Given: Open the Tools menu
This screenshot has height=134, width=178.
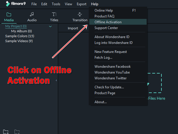Looking at the screenshot, I should pos(56,4).
